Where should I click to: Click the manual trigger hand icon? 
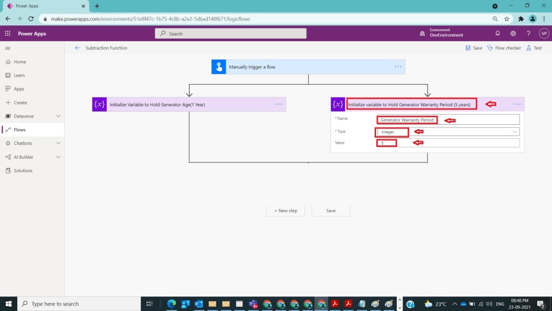coord(218,67)
